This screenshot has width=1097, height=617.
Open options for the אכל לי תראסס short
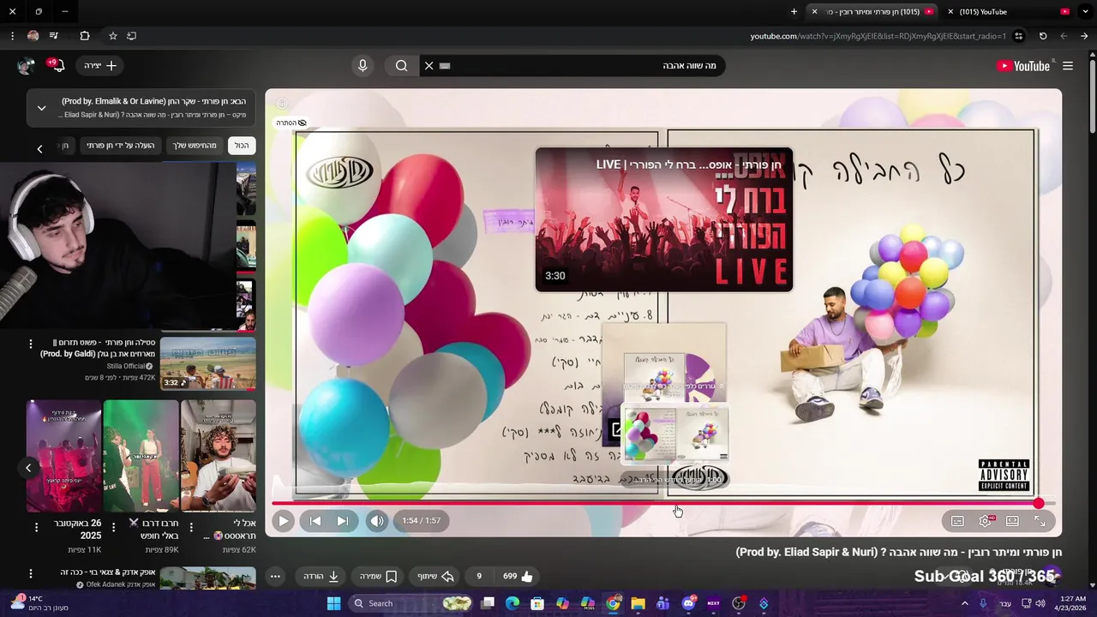coord(190,527)
